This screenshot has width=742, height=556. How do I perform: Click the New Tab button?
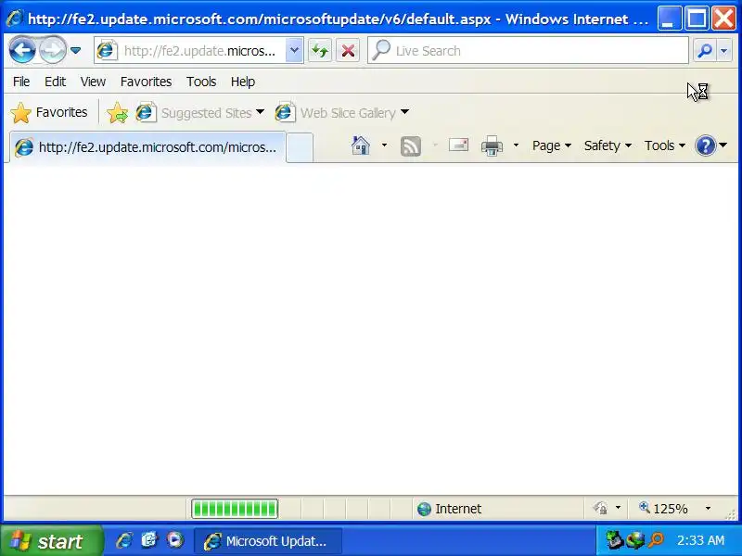click(300, 148)
